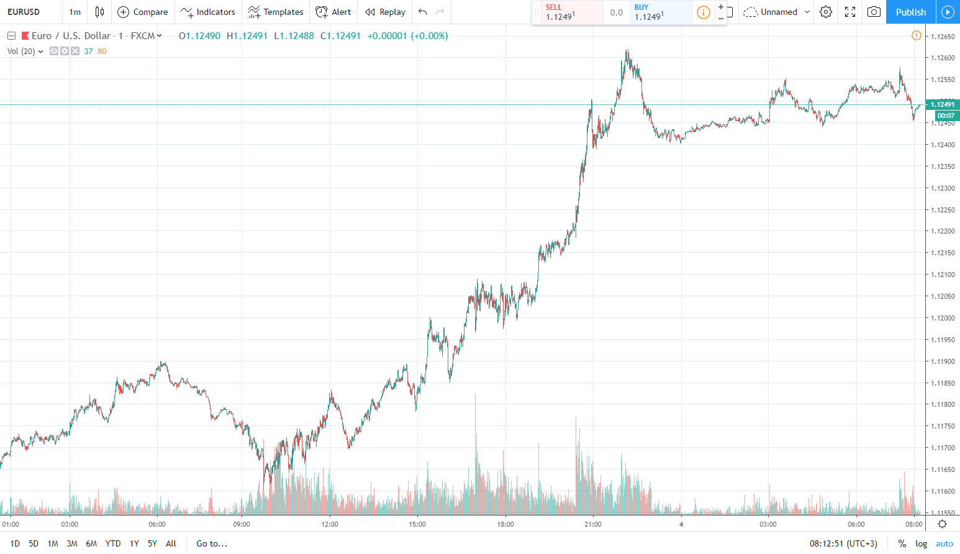The width and height of the screenshot is (960, 554).
Task: Open chart settings gear in top toolbar
Action: pyautogui.click(x=825, y=12)
